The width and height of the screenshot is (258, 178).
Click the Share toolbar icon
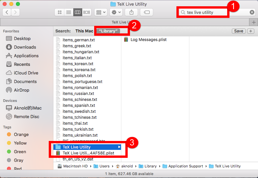132,12
